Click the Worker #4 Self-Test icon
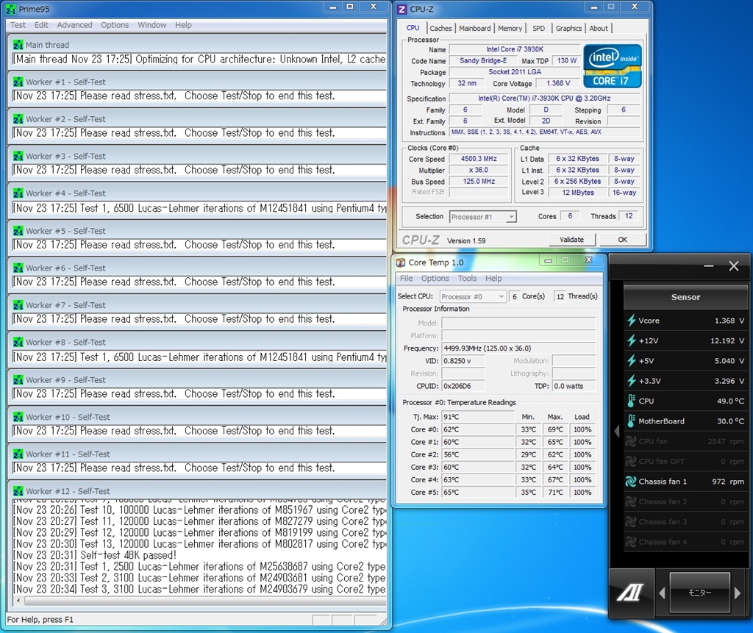The height and width of the screenshot is (633, 753). (18, 193)
